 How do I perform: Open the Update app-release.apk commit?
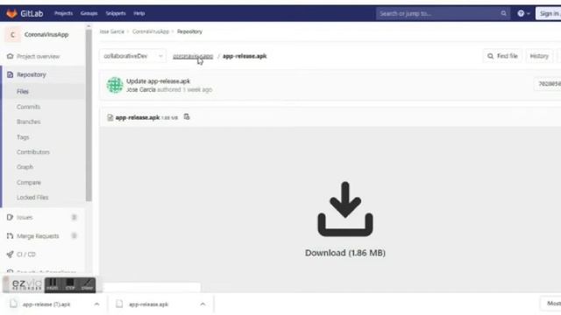[x=158, y=81]
